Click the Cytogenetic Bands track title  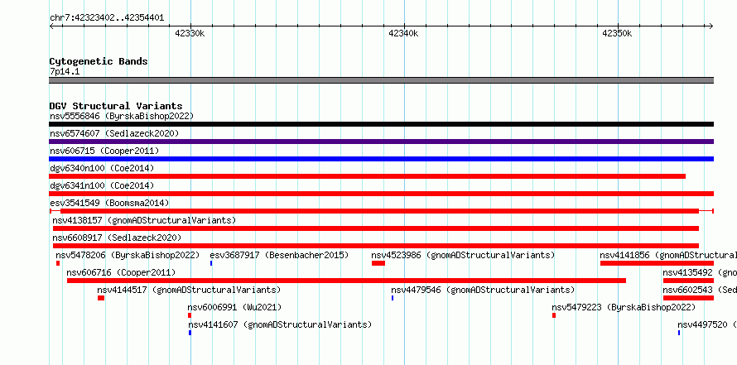99,61
